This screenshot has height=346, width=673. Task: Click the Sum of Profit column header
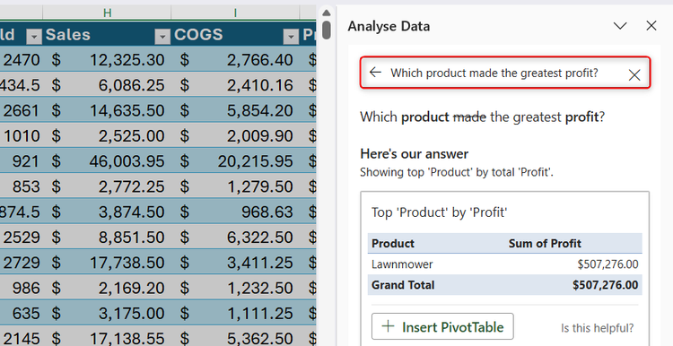click(545, 243)
